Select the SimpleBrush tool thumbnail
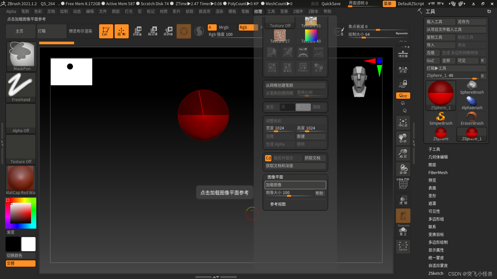This screenshot has height=279, width=497. 441,119
